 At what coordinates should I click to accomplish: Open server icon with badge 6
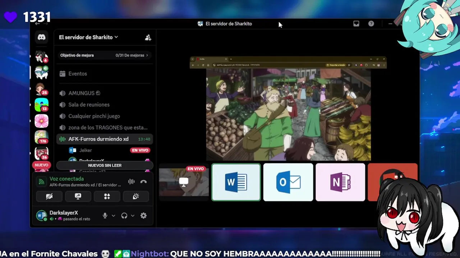41,57
